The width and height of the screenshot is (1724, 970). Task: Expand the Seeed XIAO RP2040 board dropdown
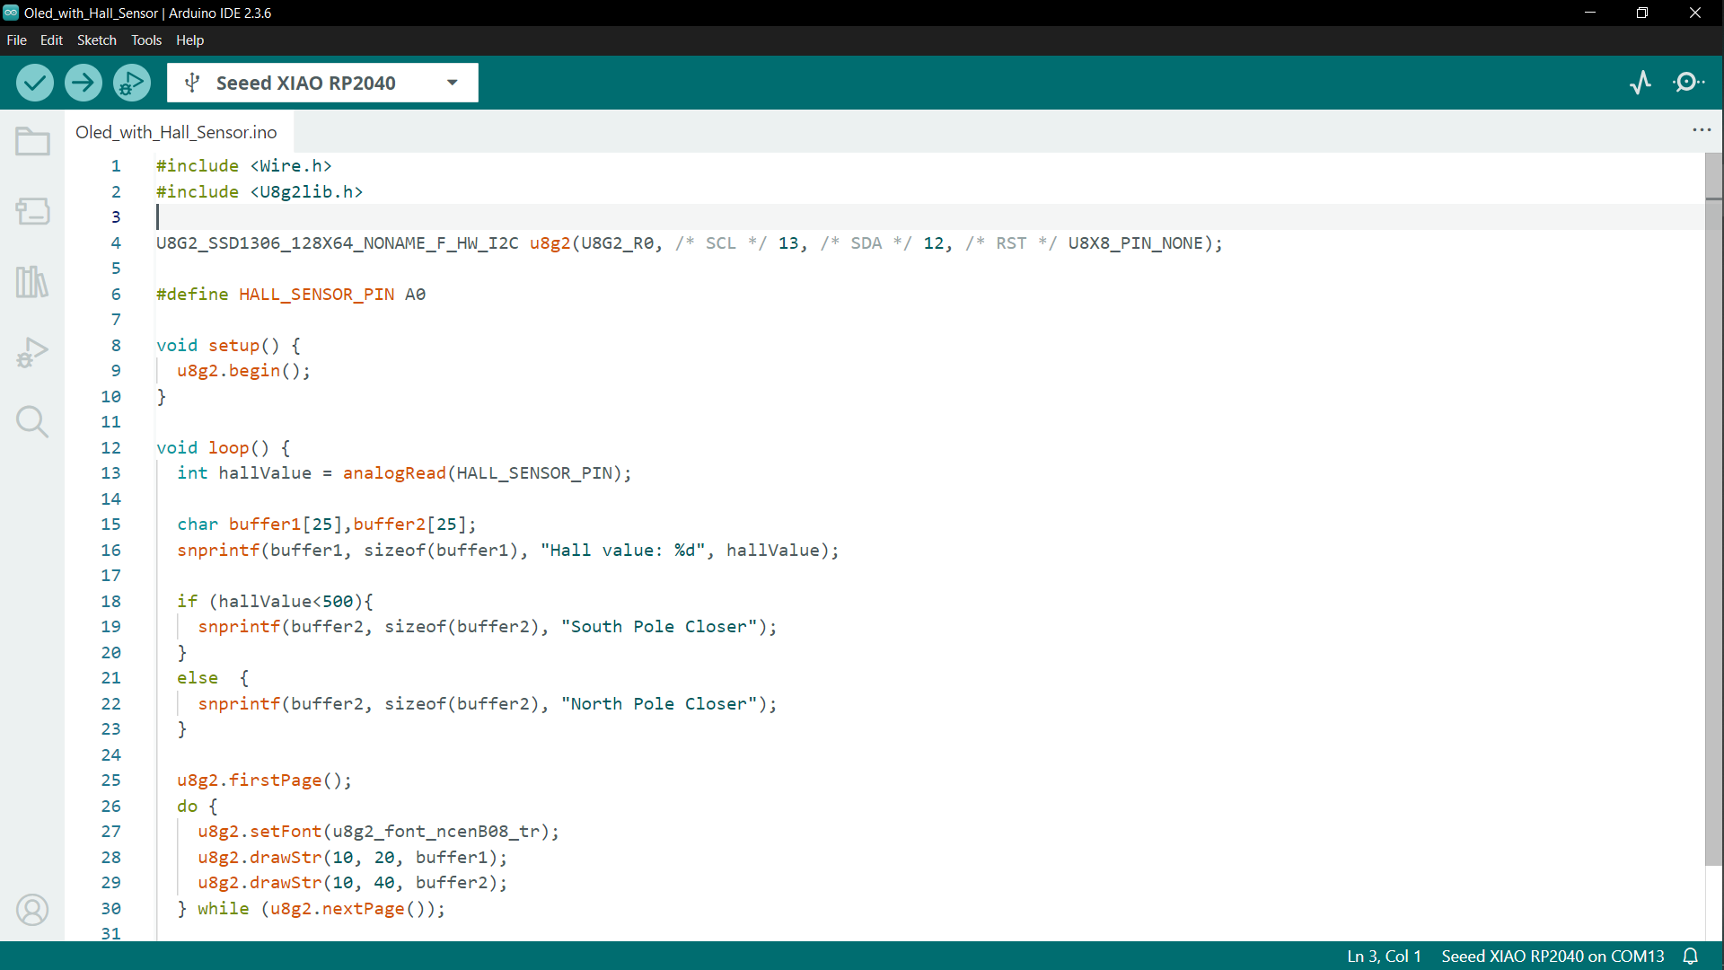453,83
